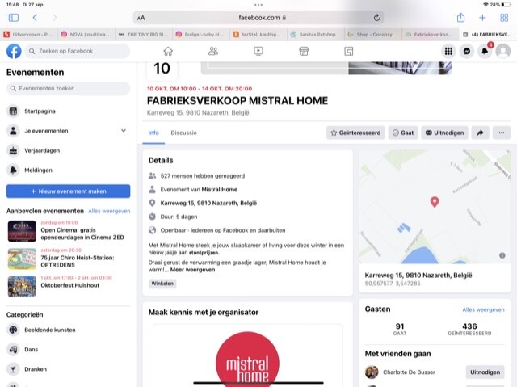This screenshot has width=517, height=387.
Task: Click Nieuw evenement maken button
Action: click(68, 191)
